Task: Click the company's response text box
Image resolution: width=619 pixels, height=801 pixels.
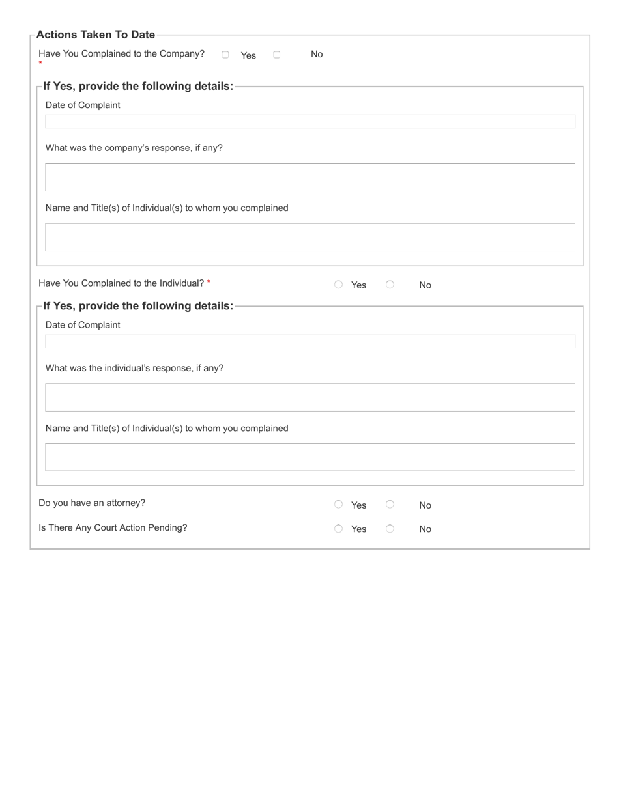Action: [x=310, y=176]
